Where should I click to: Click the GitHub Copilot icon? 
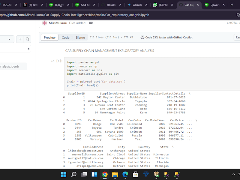pos(142,37)
